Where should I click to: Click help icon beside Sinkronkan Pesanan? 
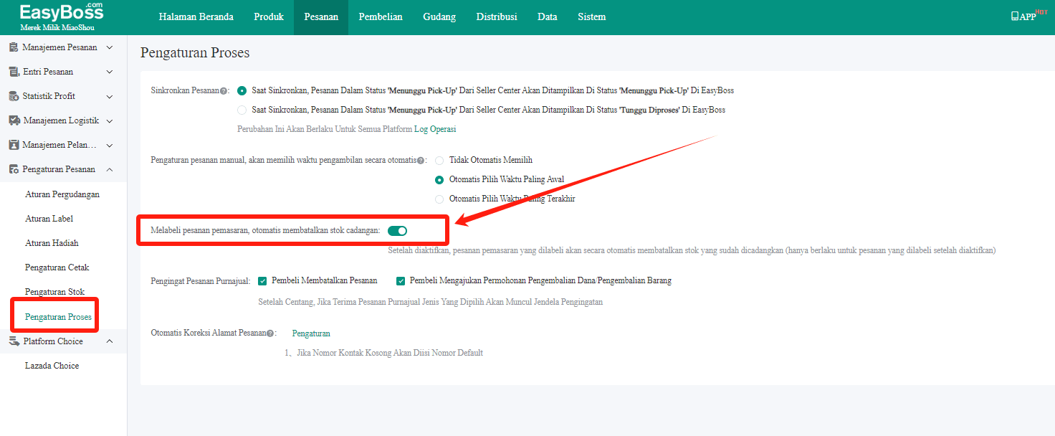(x=224, y=91)
